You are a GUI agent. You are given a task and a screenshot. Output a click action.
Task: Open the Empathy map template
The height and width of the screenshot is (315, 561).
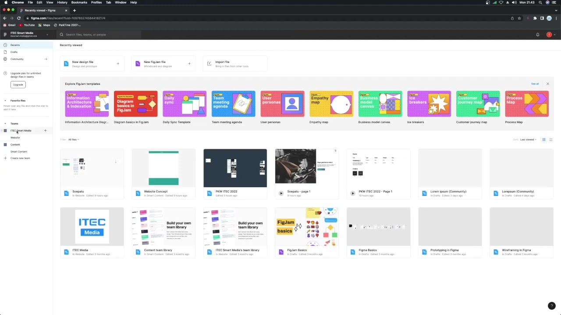[x=331, y=107]
